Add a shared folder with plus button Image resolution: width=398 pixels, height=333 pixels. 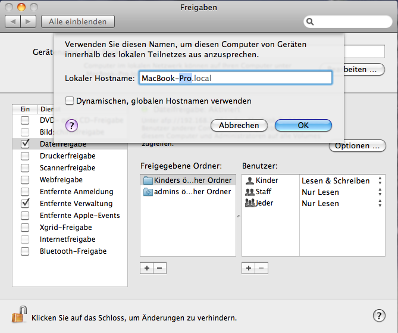pos(147,268)
